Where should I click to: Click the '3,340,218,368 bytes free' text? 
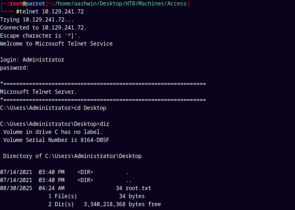click(x=122, y=204)
